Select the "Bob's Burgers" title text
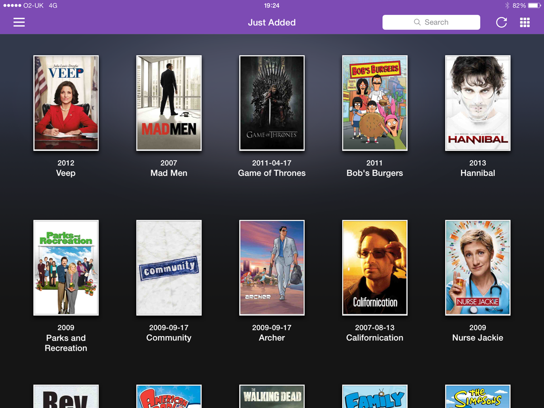The image size is (544, 408). (x=374, y=173)
